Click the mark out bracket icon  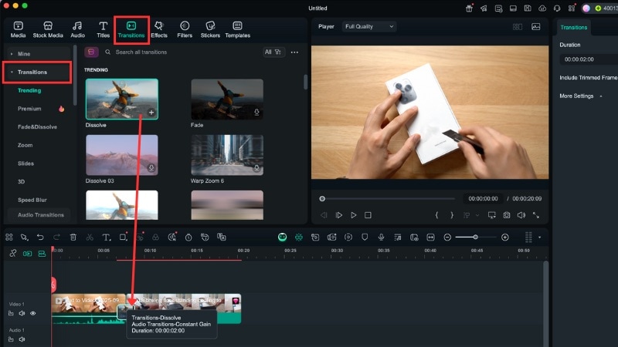coord(452,215)
